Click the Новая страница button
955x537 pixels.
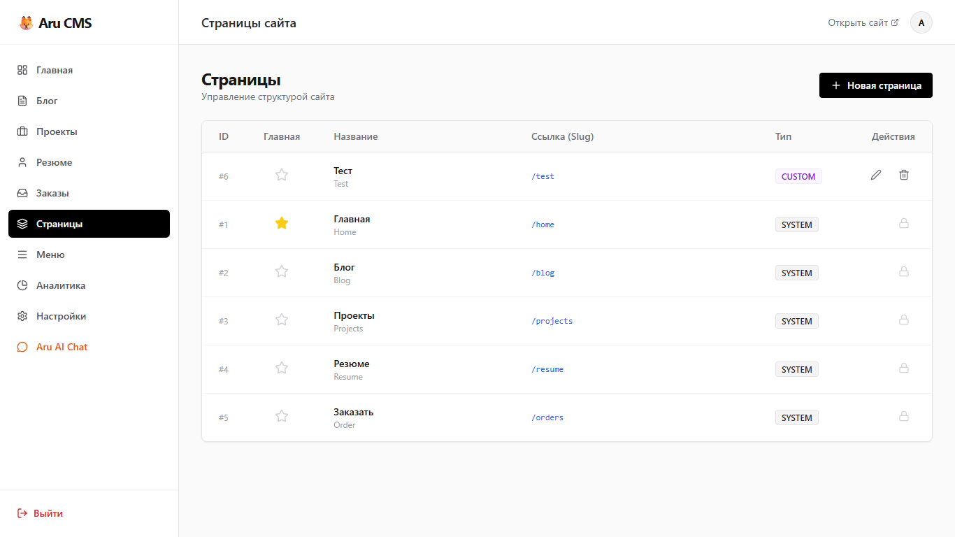[875, 85]
